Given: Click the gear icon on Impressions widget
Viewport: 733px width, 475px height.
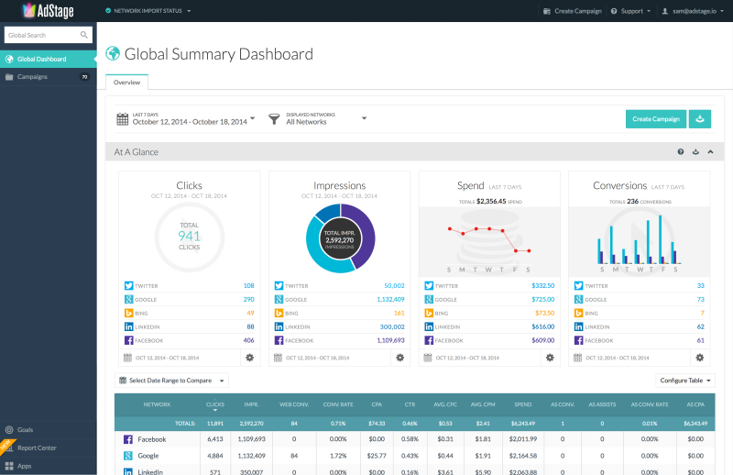Looking at the screenshot, I should [399, 358].
